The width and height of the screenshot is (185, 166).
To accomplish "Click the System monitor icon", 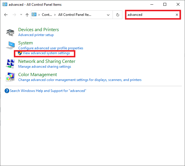I will tap(10, 45).
